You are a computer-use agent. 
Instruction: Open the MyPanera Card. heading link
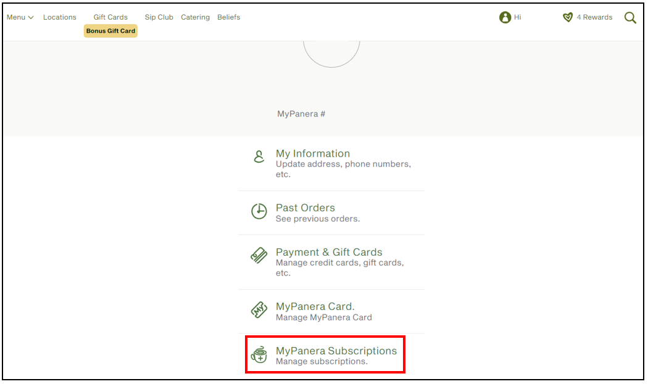(315, 306)
